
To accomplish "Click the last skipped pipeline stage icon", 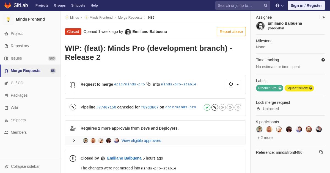I will pyautogui.click(x=238, y=107).
